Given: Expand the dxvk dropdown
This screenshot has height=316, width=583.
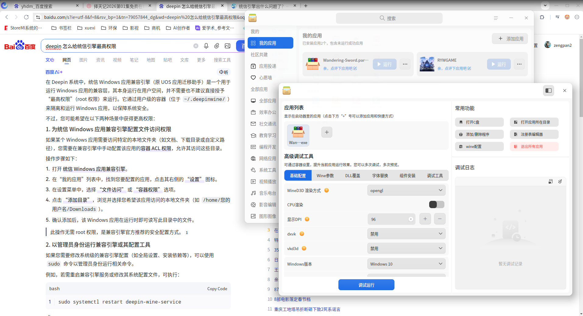Looking at the screenshot, I should tap(406, 234).
